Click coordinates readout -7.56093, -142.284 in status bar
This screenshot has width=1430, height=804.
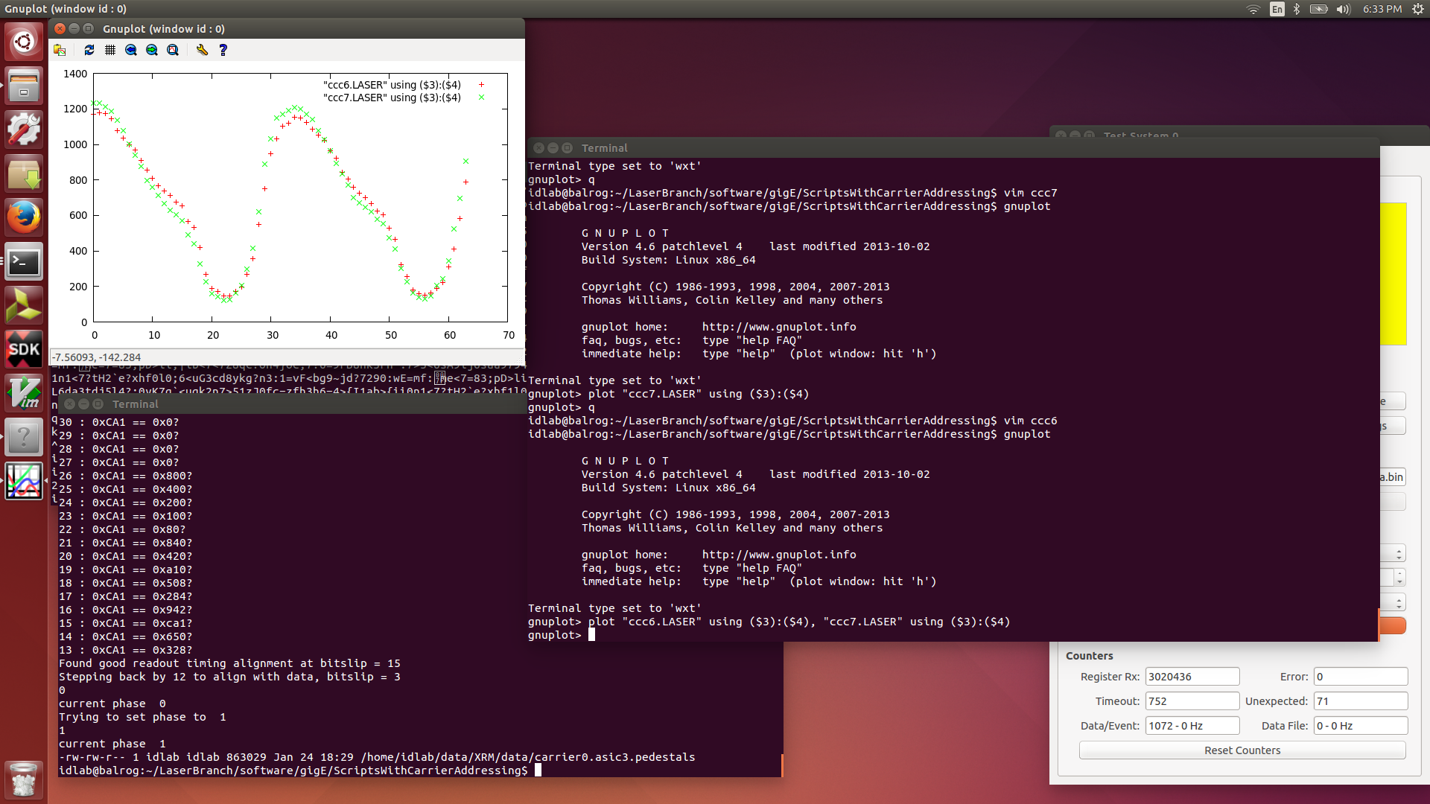coord(97,357)
